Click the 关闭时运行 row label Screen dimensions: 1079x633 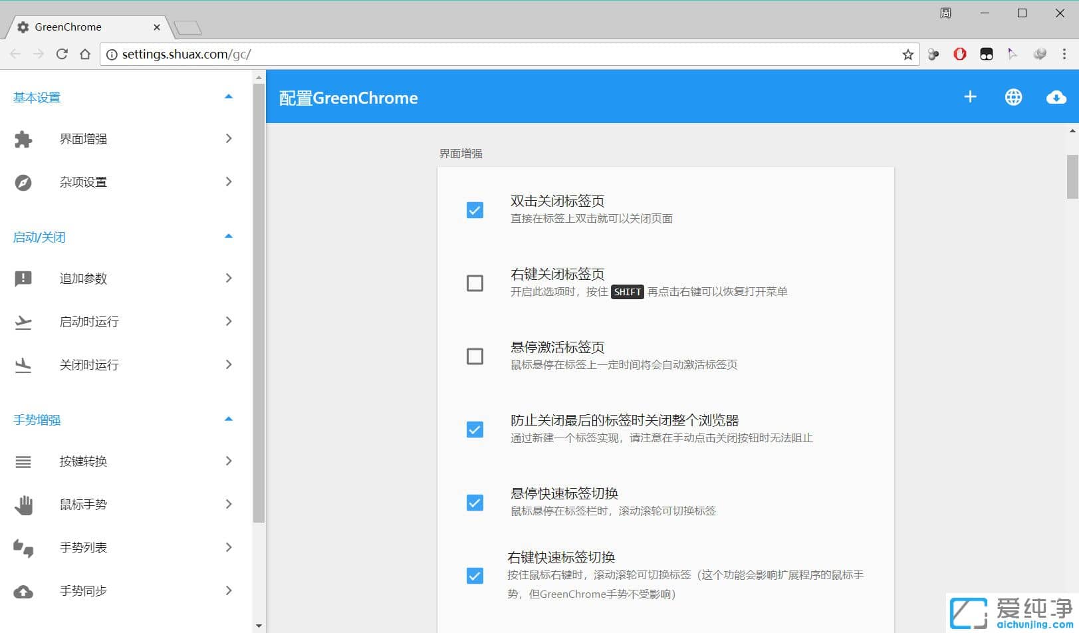89,365
